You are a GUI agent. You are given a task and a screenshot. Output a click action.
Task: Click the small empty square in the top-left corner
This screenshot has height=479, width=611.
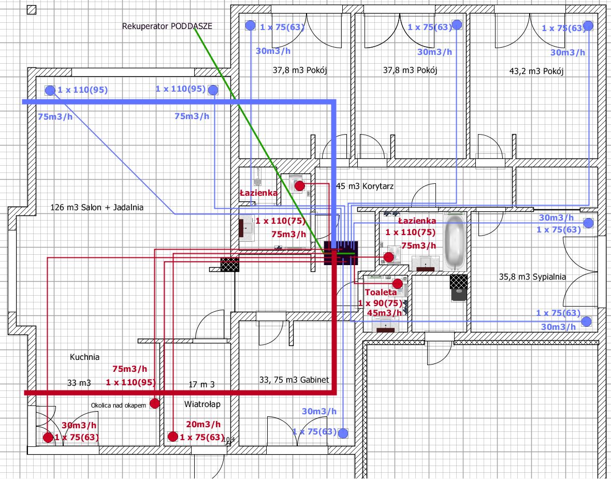[32, 9]
